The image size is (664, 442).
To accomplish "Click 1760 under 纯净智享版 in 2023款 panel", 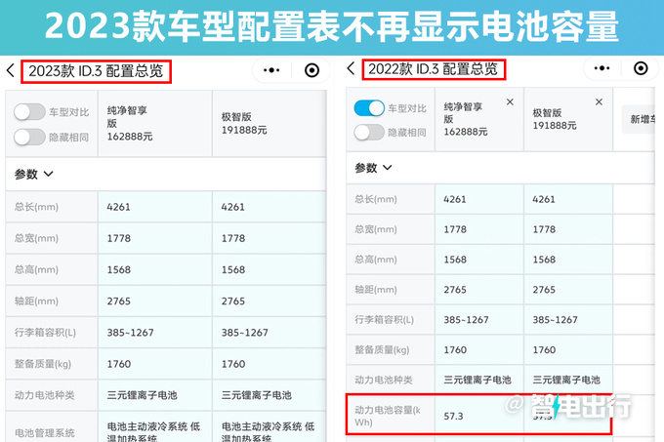I will coord(118,364).
